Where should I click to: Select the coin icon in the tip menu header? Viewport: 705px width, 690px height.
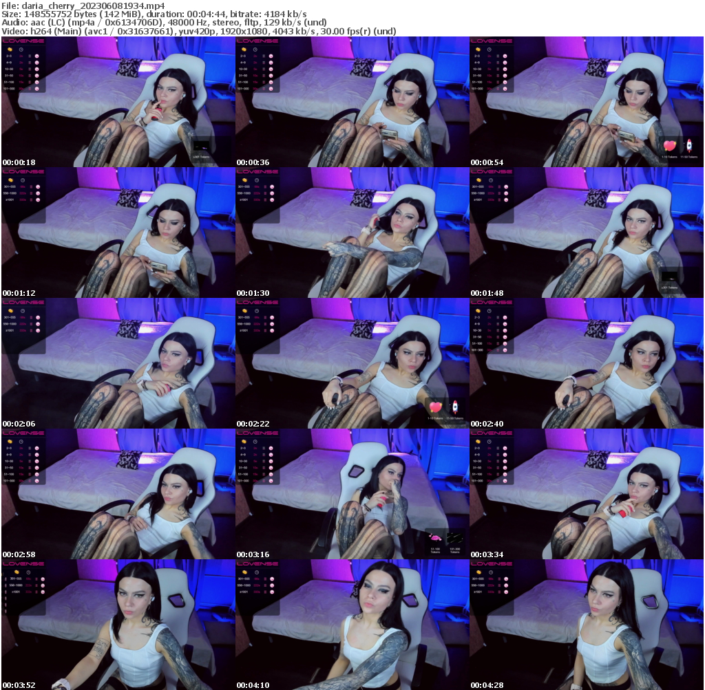10,49
